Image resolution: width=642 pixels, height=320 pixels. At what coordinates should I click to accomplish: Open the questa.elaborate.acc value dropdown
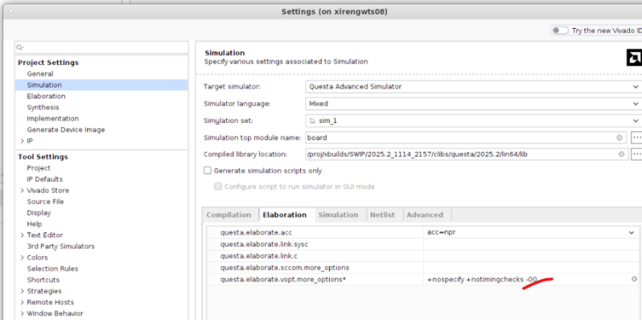[x=632, y=232]
